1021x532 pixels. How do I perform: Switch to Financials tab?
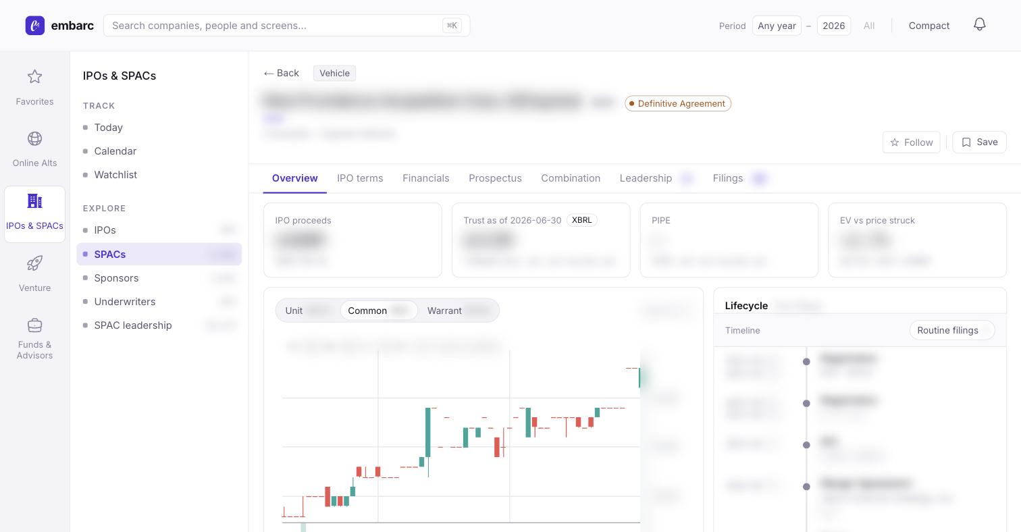point(426,178)
